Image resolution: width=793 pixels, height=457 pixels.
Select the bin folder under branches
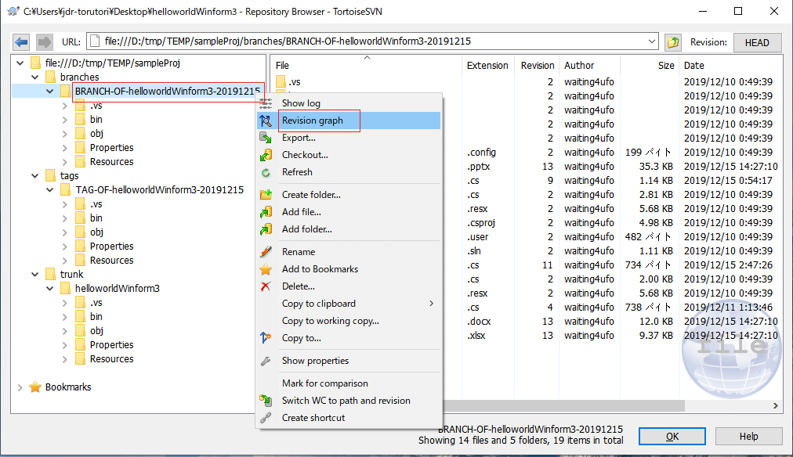click(96, 120)
